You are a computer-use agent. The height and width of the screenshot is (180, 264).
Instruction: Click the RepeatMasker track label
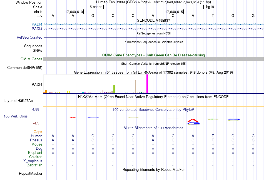pos(31,173)
